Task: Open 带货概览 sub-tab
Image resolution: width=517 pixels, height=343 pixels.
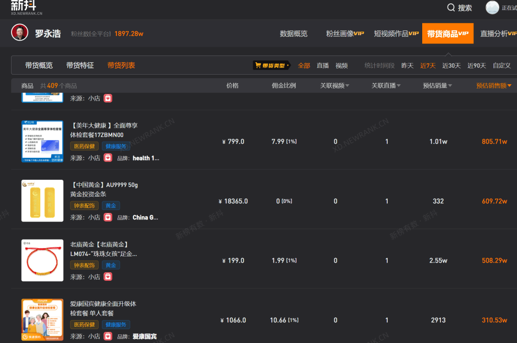Action: (x=39, y=65)
